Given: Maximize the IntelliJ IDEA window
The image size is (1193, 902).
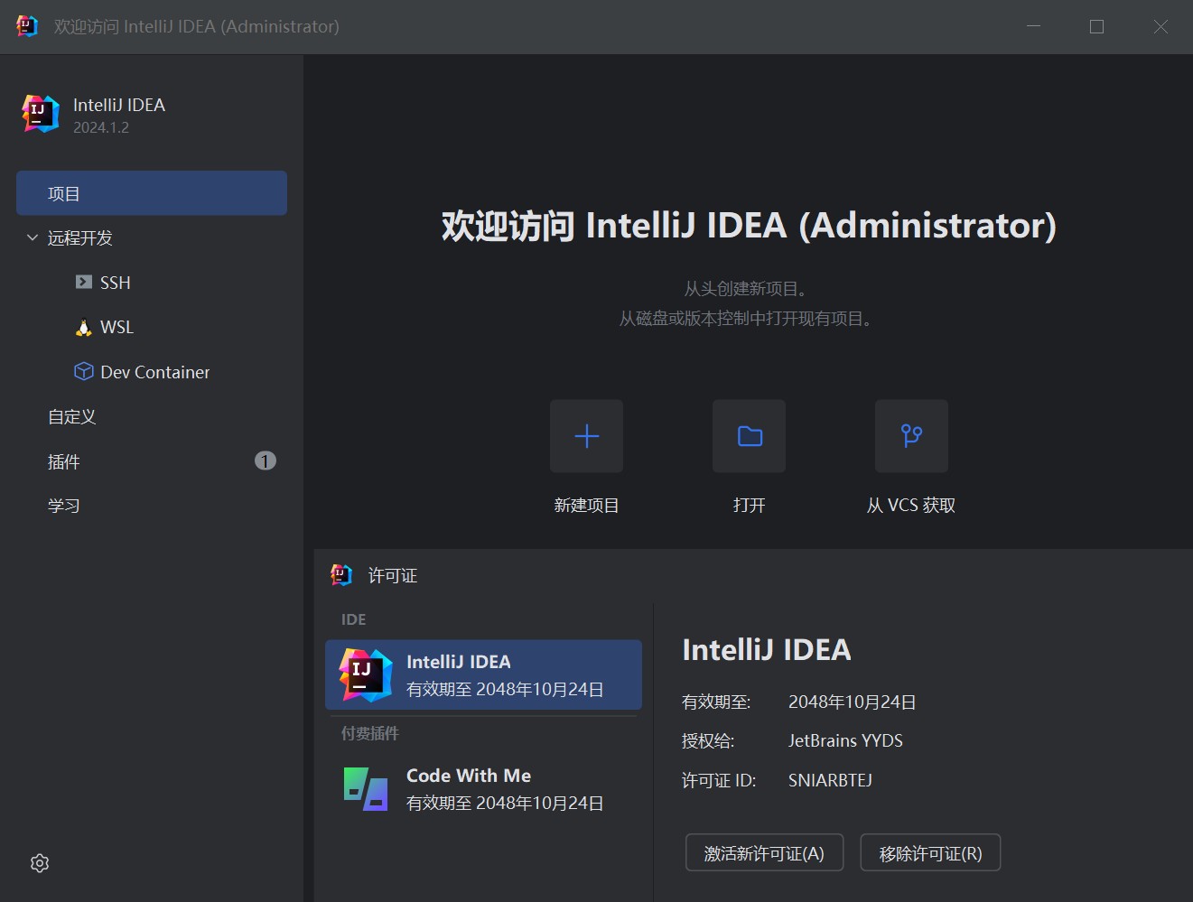Looking at the screenshot, I should coord(1096,26).
